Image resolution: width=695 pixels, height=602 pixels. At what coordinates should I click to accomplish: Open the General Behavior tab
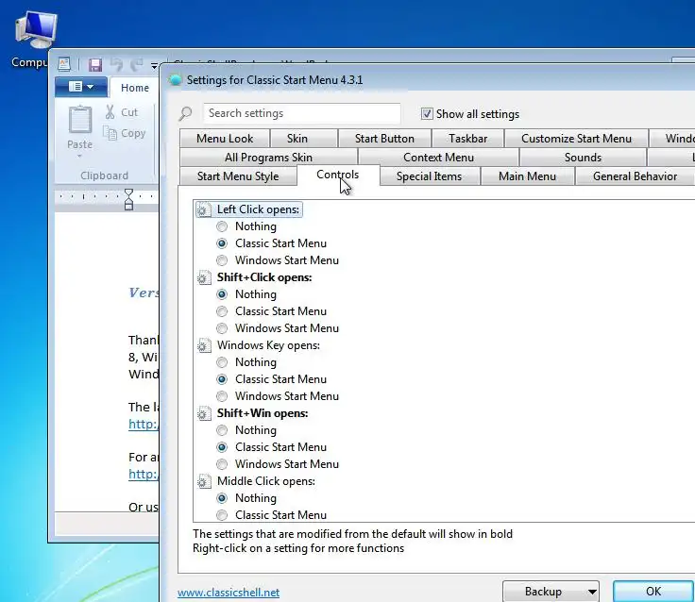[635, 176]
